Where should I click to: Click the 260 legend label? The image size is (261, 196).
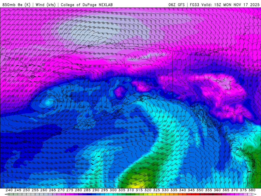(44, 190)
